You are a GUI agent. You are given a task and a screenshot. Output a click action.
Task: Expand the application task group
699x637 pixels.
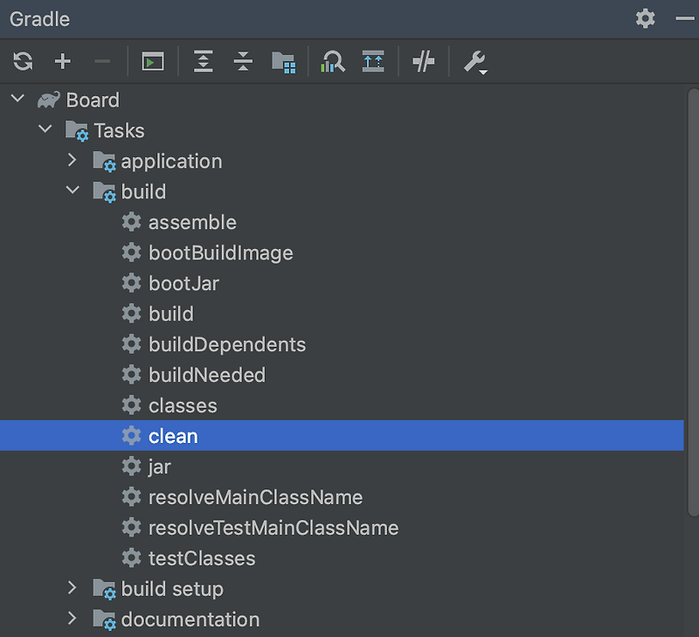tap(73, 160)
